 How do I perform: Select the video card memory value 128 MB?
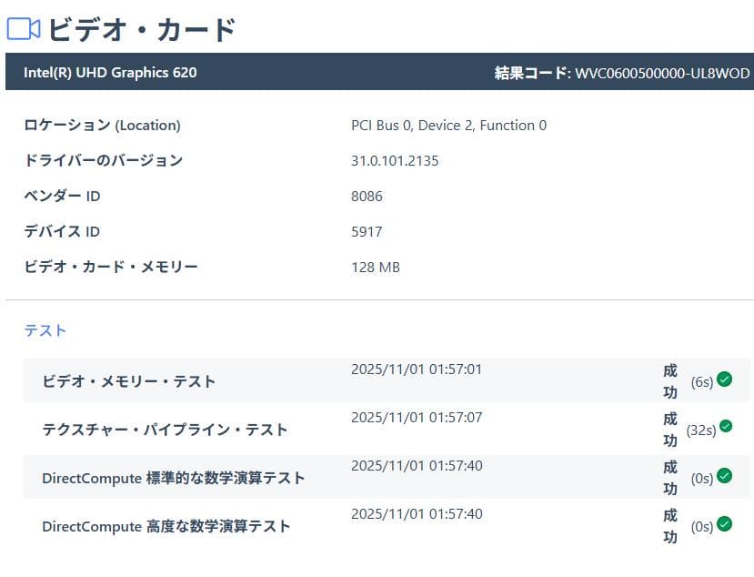coord(373,267)
